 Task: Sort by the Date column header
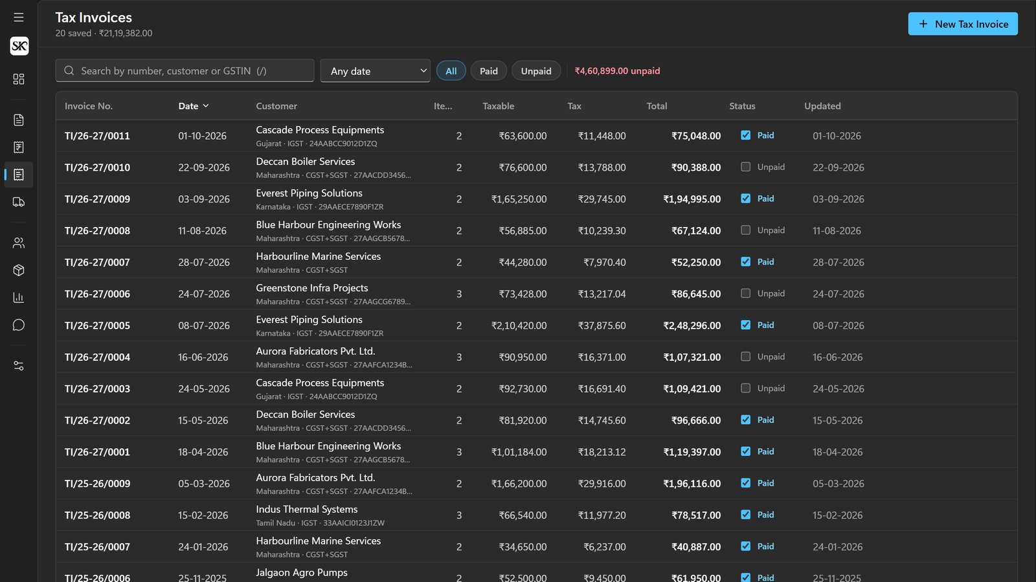point(194,106)
